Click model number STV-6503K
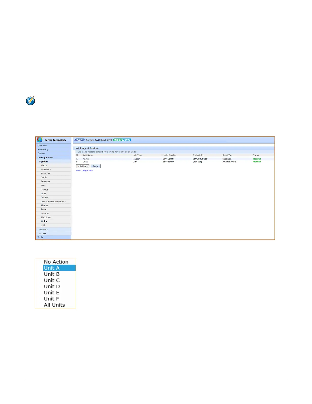 tap(168, 159)
